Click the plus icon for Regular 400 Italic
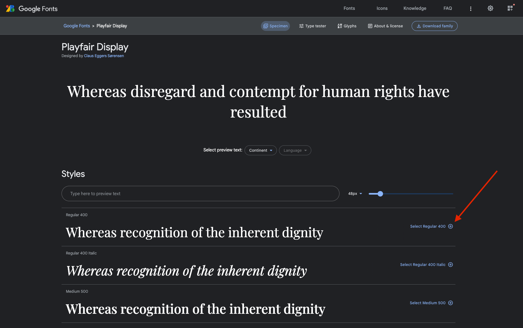523x328 pixels. pyautogui.click(x=451, y=265)
